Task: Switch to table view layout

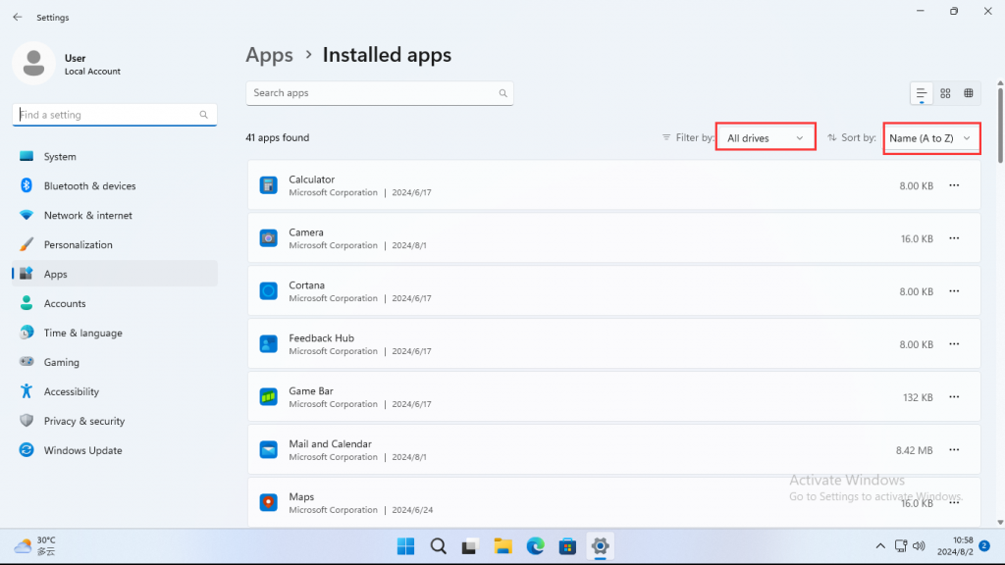Action: coord(969,93)
